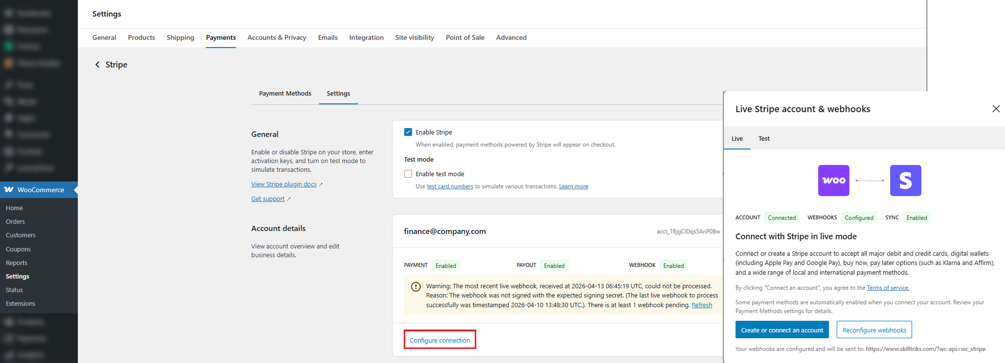
Task: Go to Status in WooCommerce submenu
Action: (x=15, y=290)
